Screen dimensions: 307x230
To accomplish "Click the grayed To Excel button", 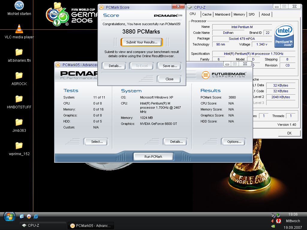I will pyautogui.click(x=142, y=66).
